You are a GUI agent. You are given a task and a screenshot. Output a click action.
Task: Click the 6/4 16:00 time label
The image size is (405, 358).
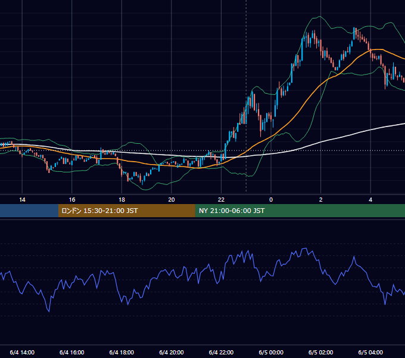(72, 352)
